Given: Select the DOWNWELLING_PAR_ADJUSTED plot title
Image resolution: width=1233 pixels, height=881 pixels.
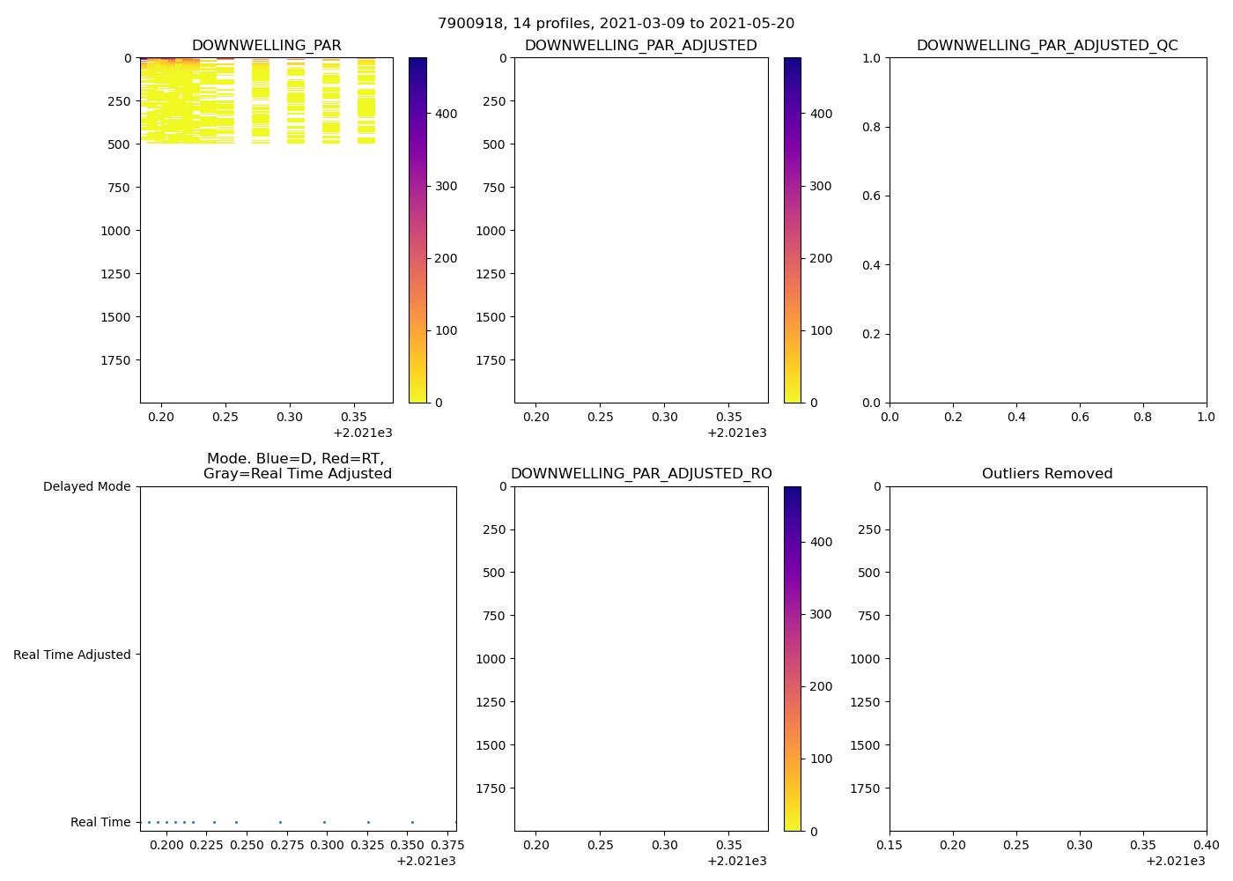Looking at the screenshot, I should pyautogui.click(x=640, y=46).
